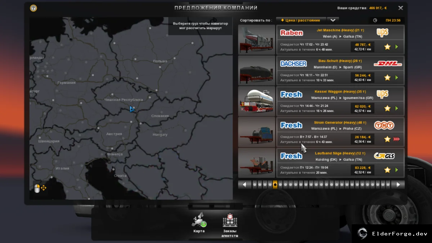This screenshot has width=432, height=243.
Task: Click Strom Generator red urgent arrows
Action: pos(396,139)
